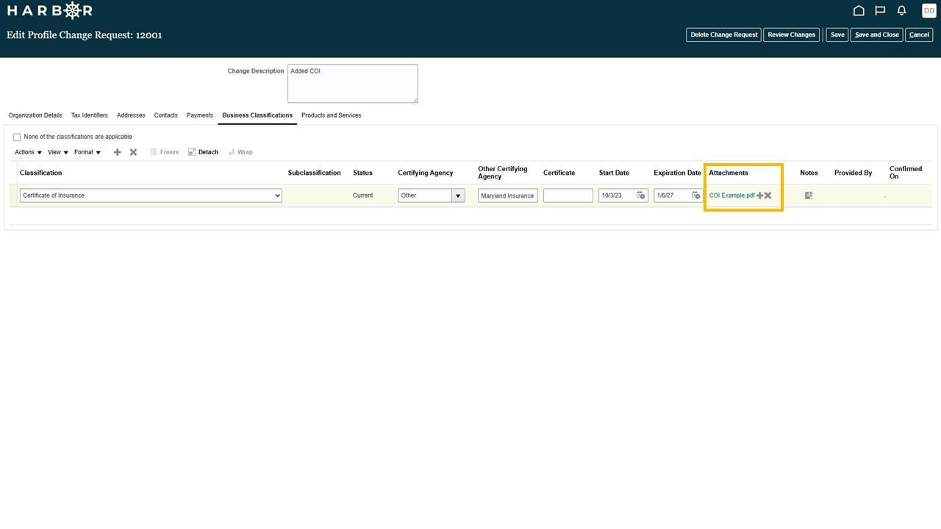The width and height of the screenshot is (941, 529).
Task: Click the Save button
Action: point(837,35)
